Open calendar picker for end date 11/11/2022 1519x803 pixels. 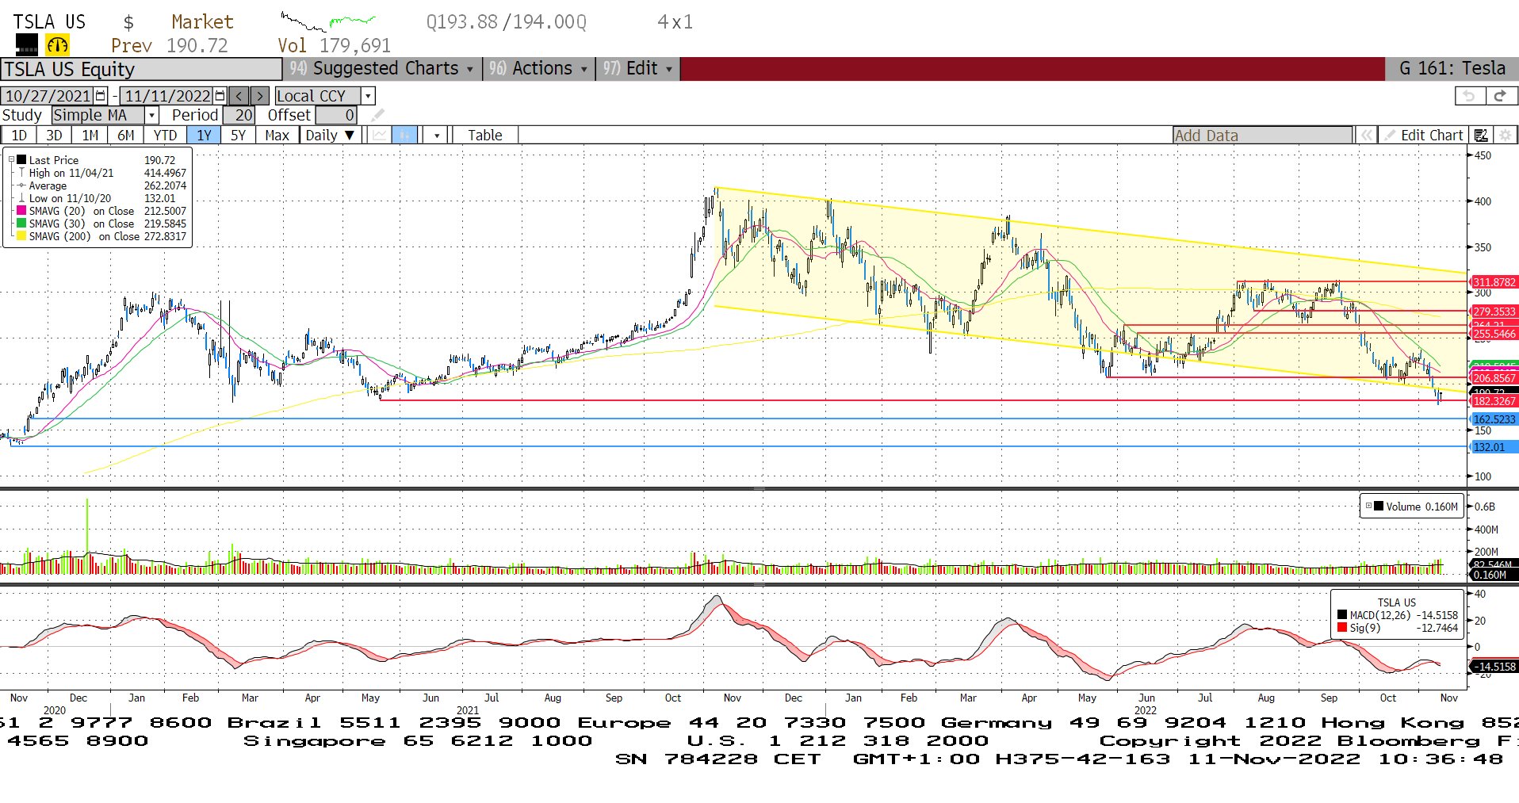(x=220, y=96)
